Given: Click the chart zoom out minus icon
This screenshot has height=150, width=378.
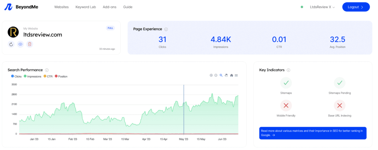Looking at the screenshot, I should pyautogui.click(x=216, y=75).
